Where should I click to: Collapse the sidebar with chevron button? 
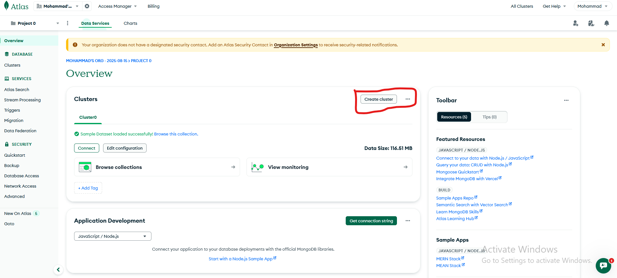(x=58, y=270)
